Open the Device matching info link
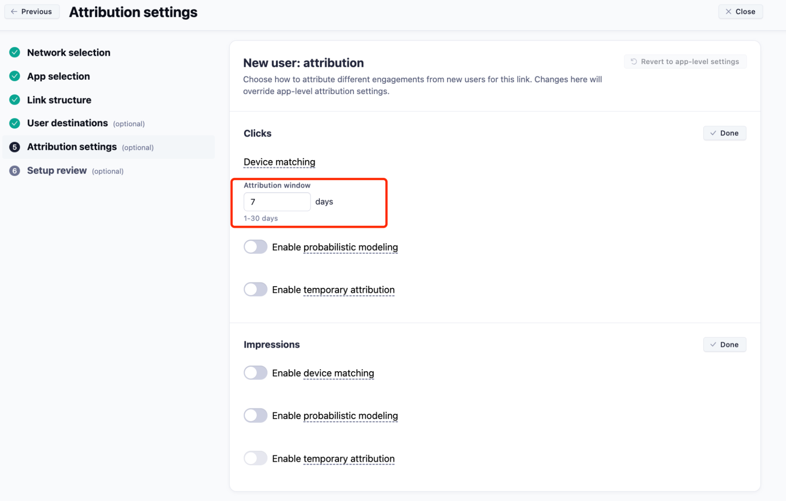The height and width of the screenshot is (501, 786). (279, 162)
